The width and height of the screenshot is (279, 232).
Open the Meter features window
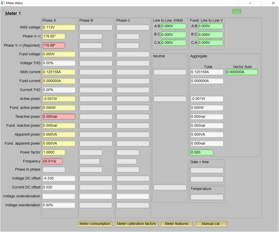177,224
